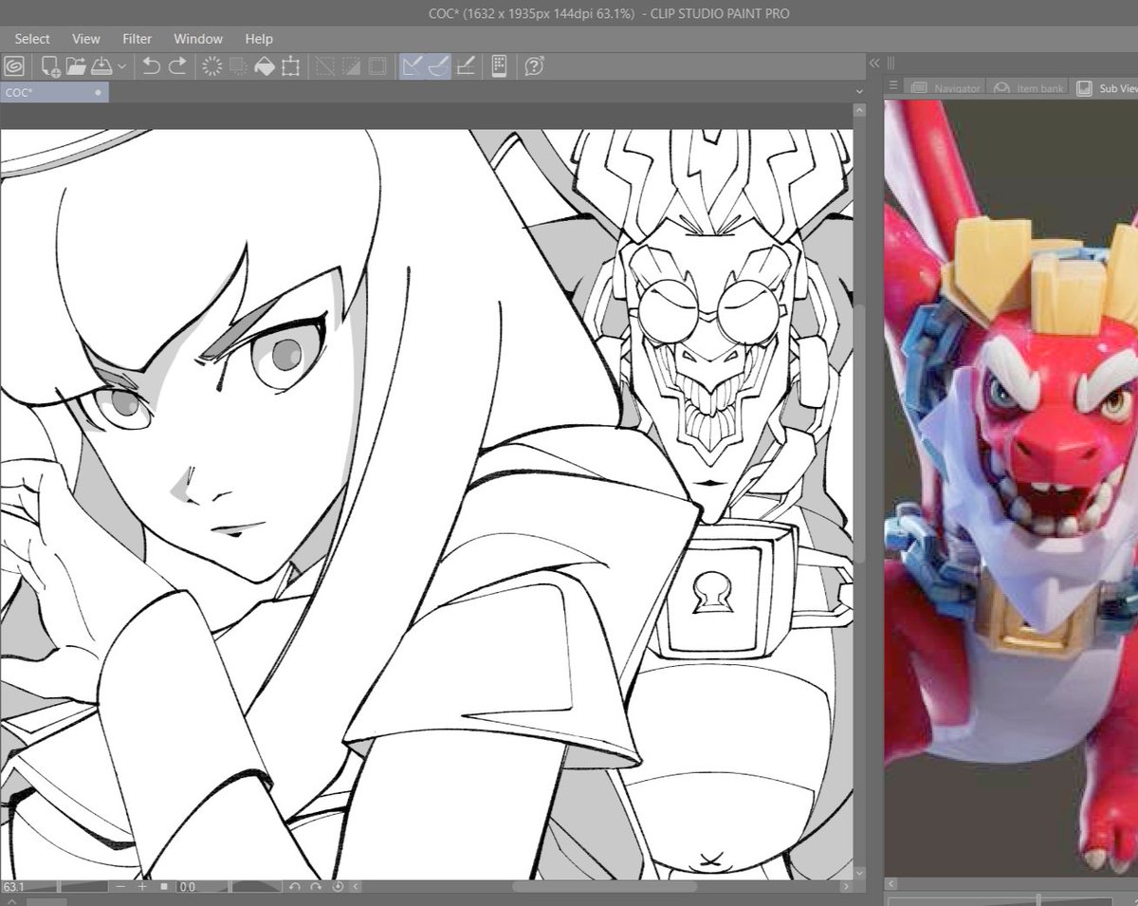Screen dimensions: 1138x906
Task: Toggle Snap to Grid
Action: [465, 66]
